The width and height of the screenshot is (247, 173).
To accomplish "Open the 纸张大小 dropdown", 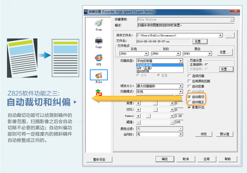I will tap(180, 86).
